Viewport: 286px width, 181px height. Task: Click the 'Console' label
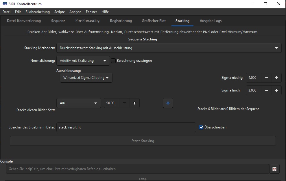pos(7,161)
